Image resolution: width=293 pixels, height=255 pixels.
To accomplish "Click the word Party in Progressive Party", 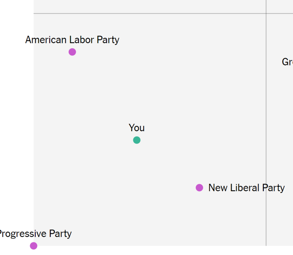I will coord(60,234).
